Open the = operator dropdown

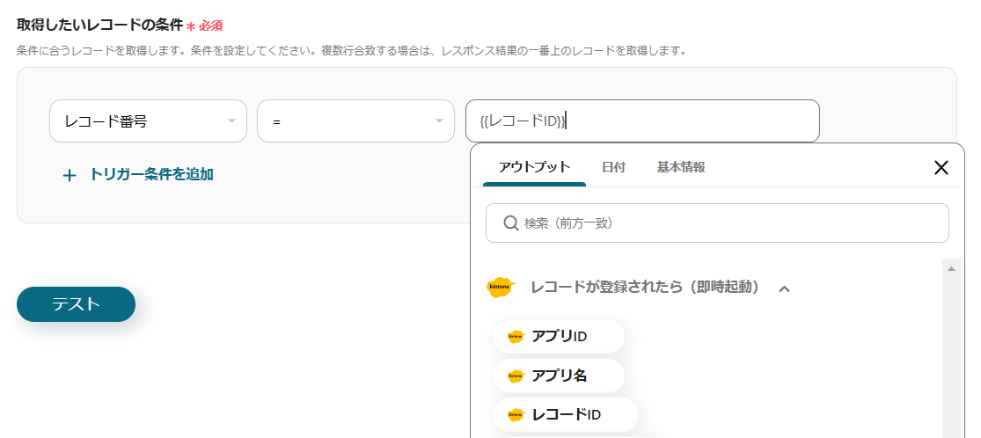click(x=355, y=121)
